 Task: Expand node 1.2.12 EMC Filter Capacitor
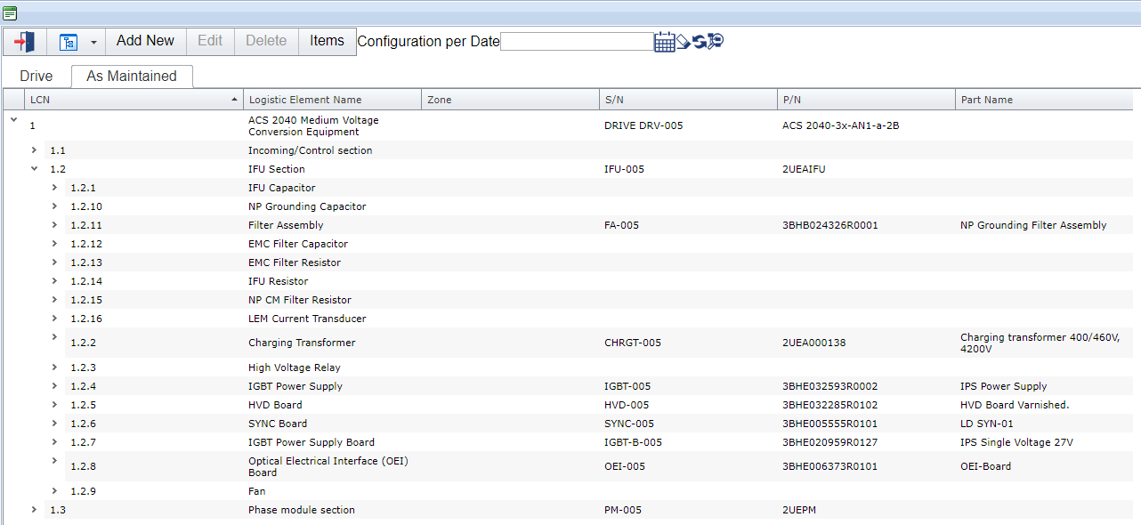click(54, 243)
